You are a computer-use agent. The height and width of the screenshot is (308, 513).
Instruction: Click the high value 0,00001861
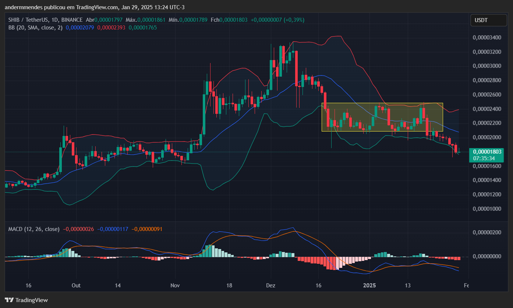coord(151,20)
